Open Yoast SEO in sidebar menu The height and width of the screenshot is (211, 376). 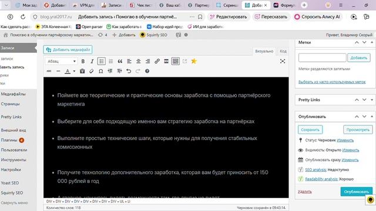(9, 183)
